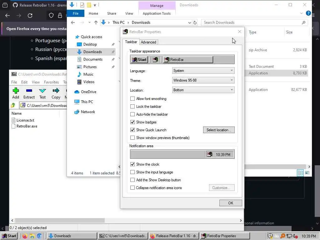Click the Search Downloads field

[x=254, y=22]
